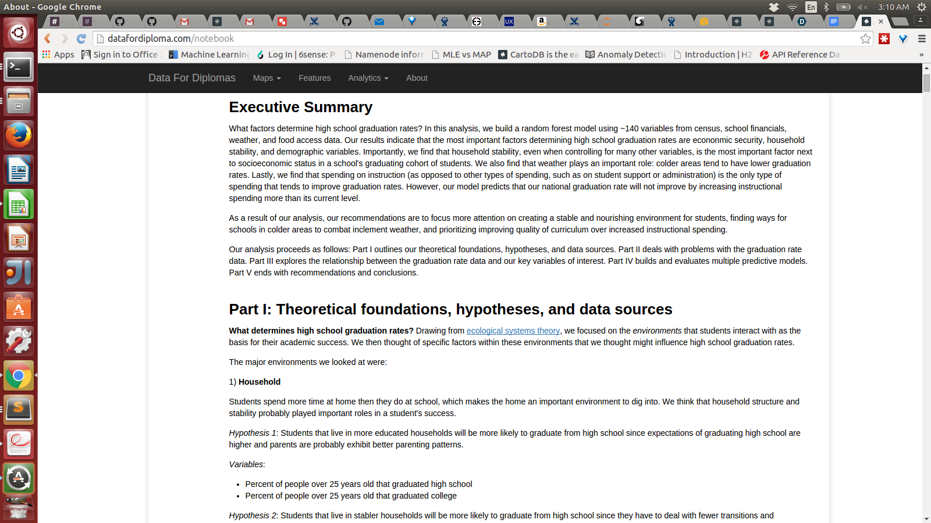
Task: Open the Sign in to Office bookmark
Action: (122, 55)
